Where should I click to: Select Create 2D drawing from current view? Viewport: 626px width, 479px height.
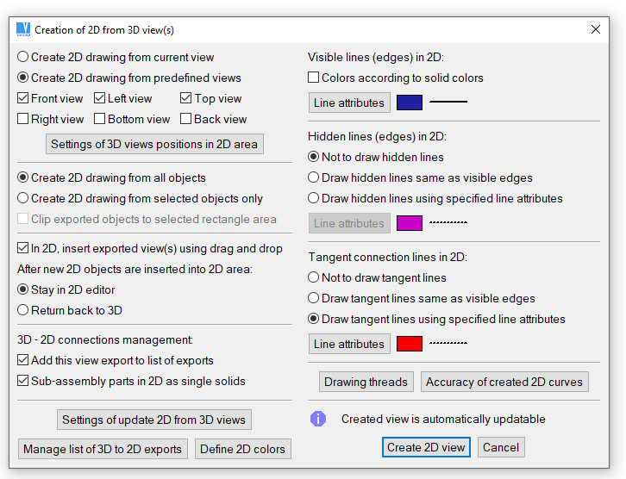[x=22, y=57]
